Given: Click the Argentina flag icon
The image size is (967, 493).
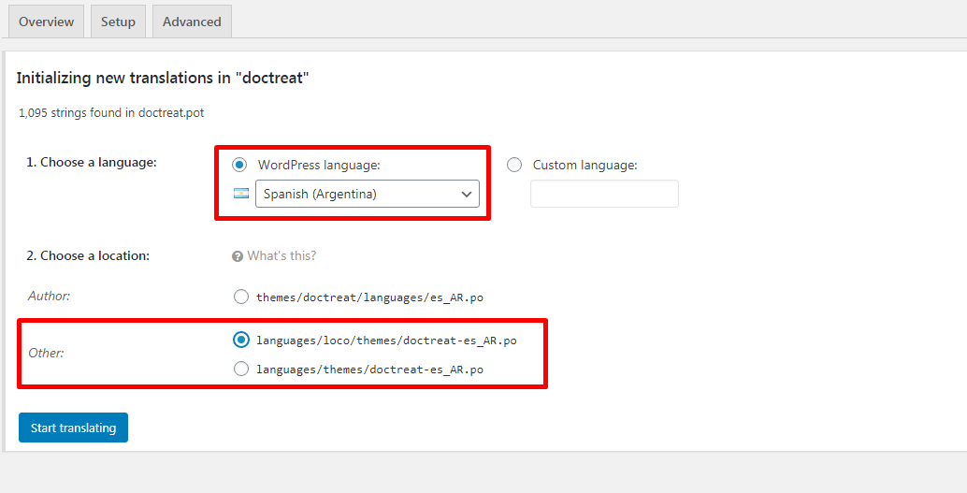Looking at the screenshot, I should (241, 194).
